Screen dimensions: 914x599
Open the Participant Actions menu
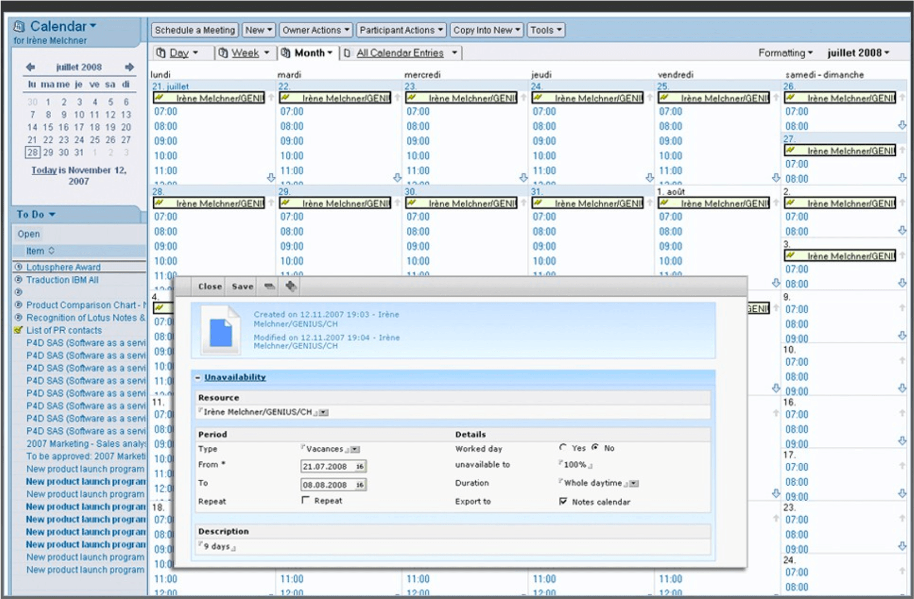(400, 30)
